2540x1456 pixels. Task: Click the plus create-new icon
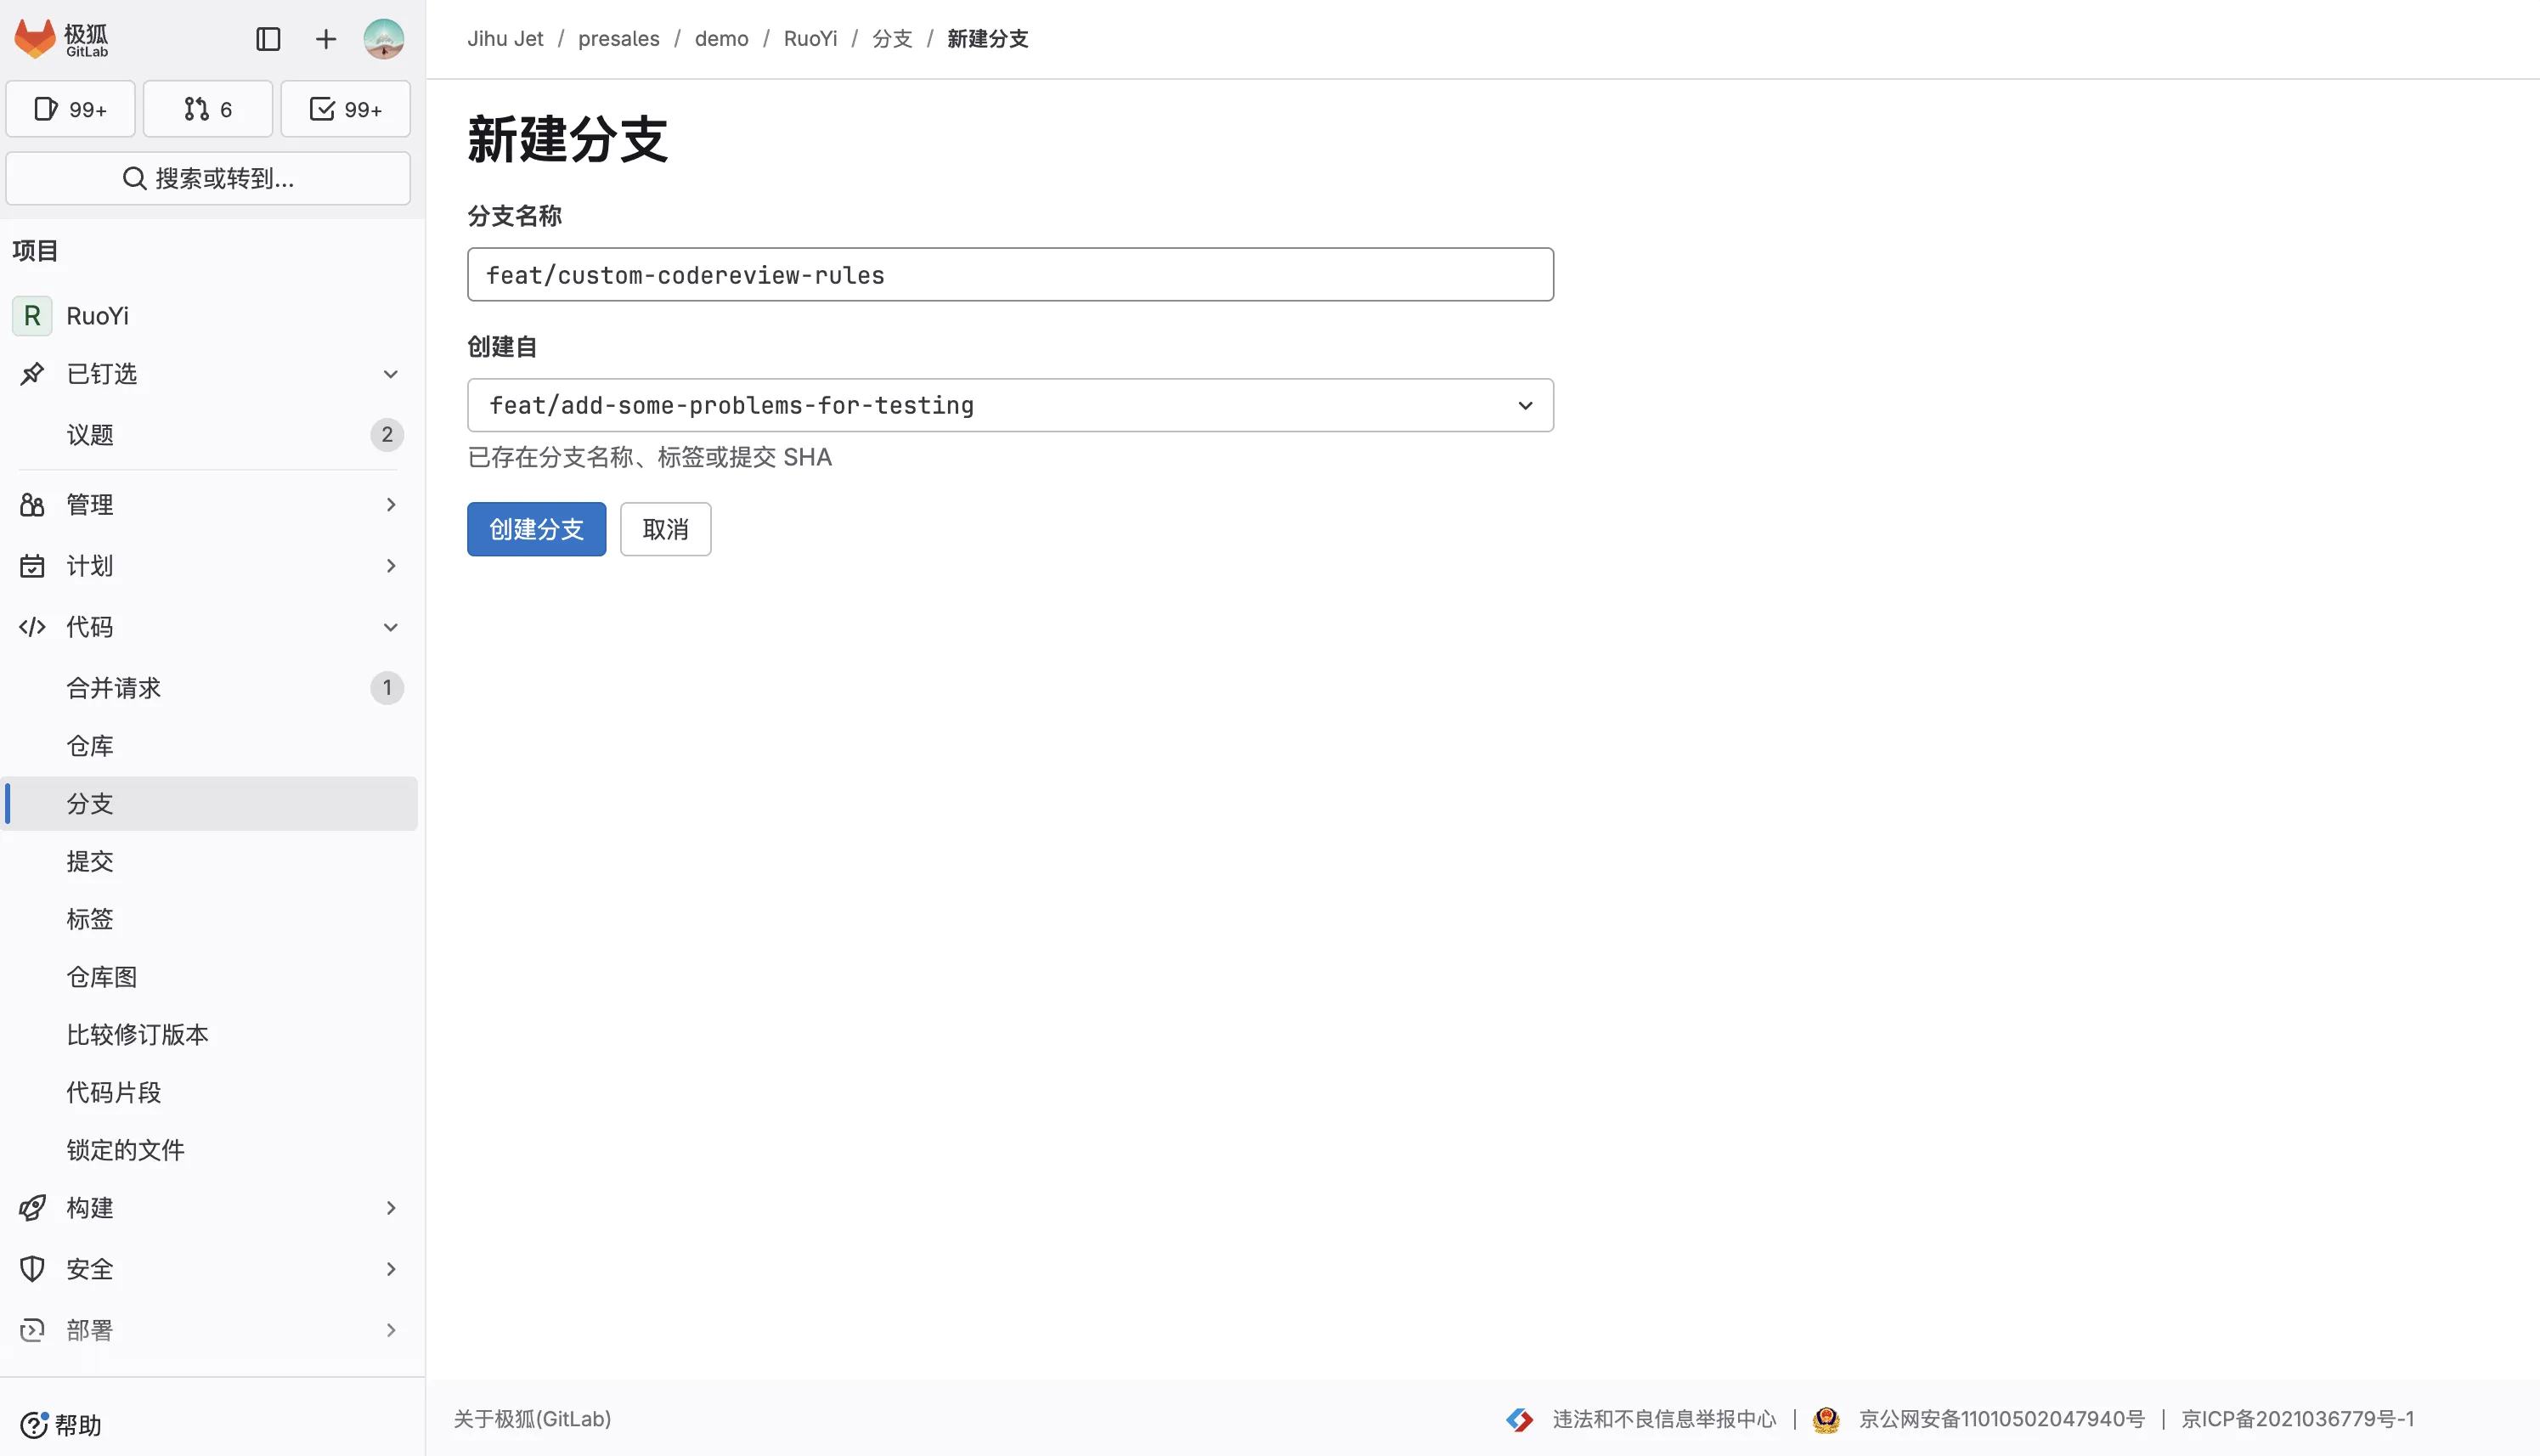pyautogui.click(x=326, y=39)
